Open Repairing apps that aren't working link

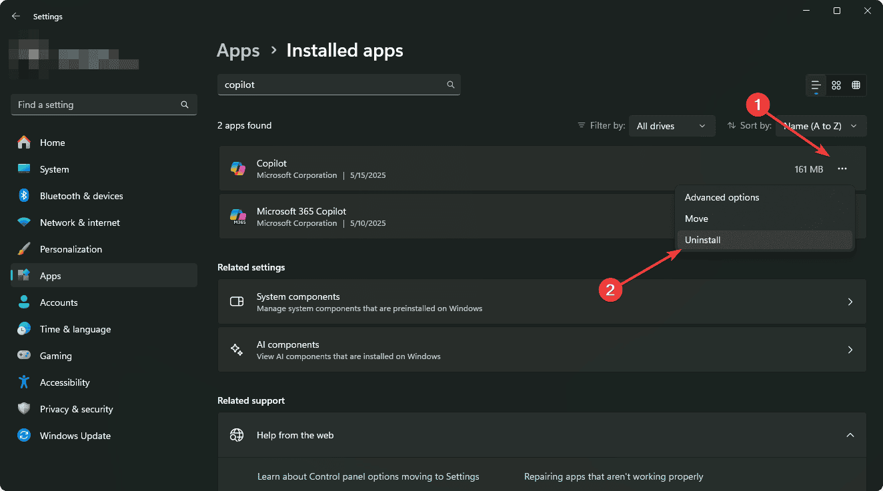pos(614,476)
